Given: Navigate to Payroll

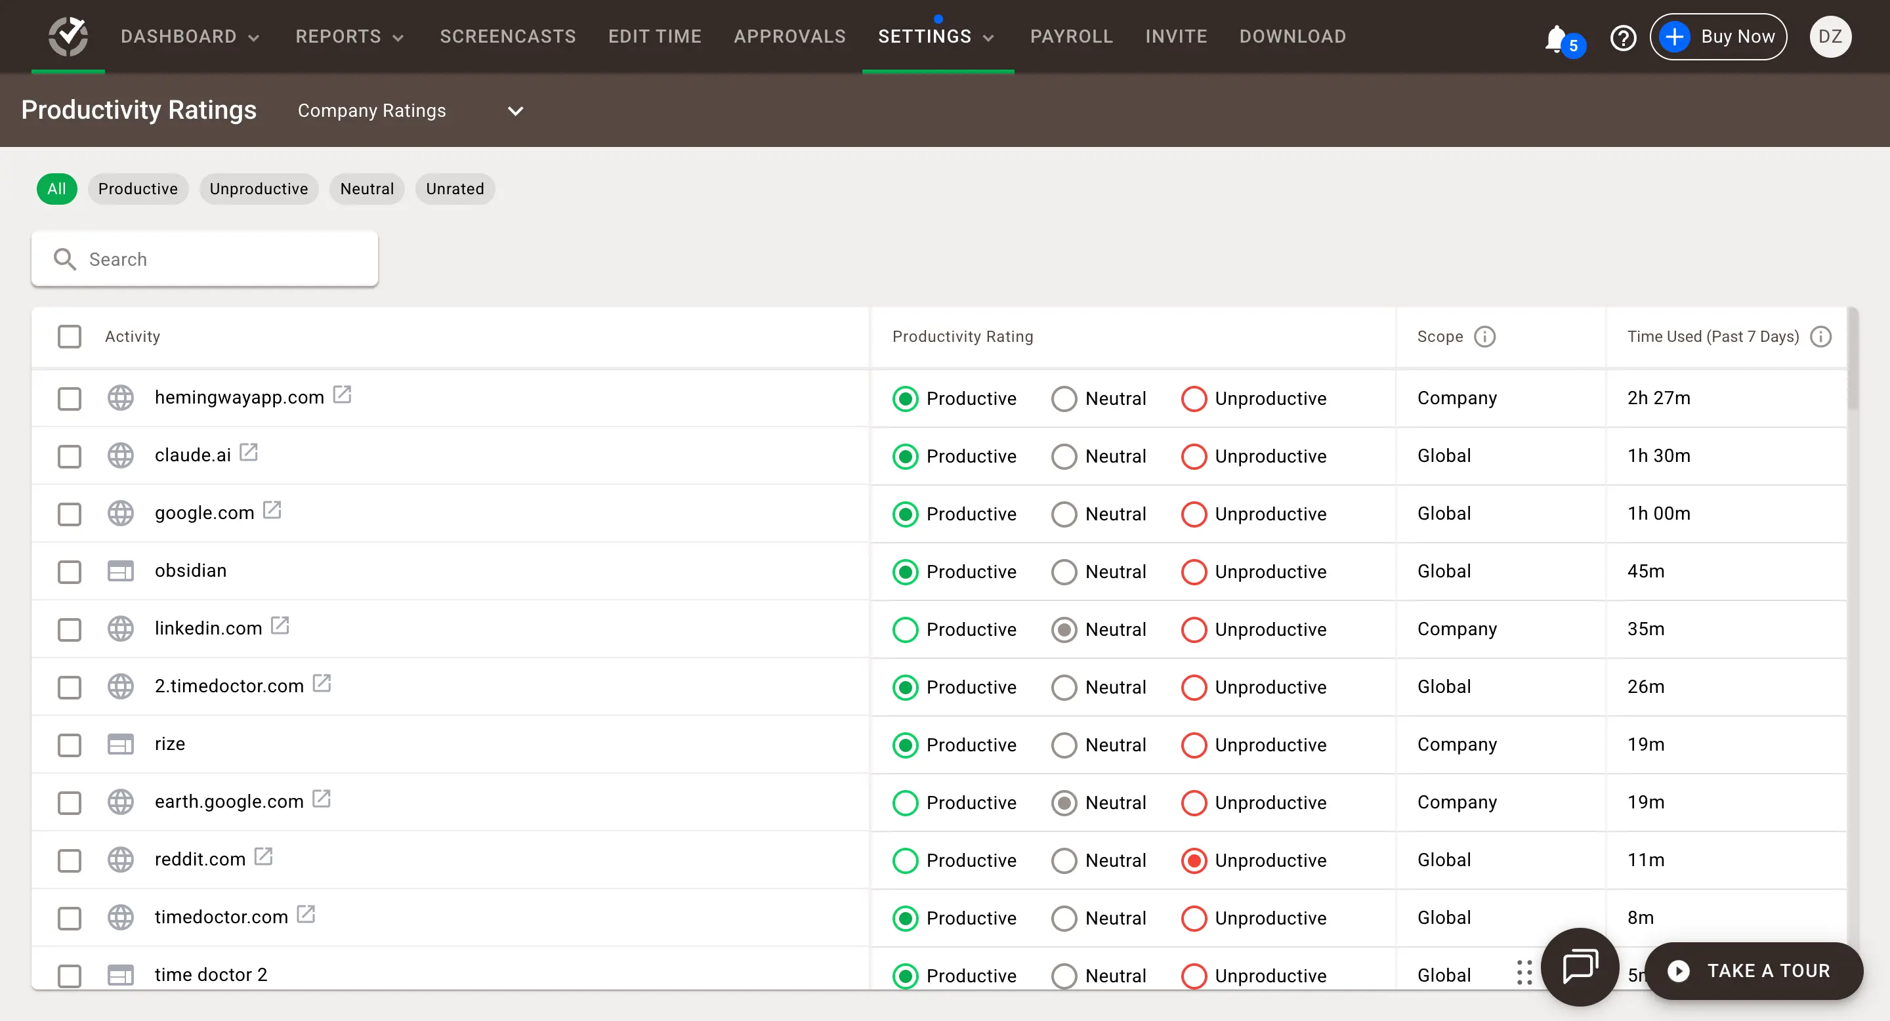Looking at the screenshot, I should (1071, 37).
